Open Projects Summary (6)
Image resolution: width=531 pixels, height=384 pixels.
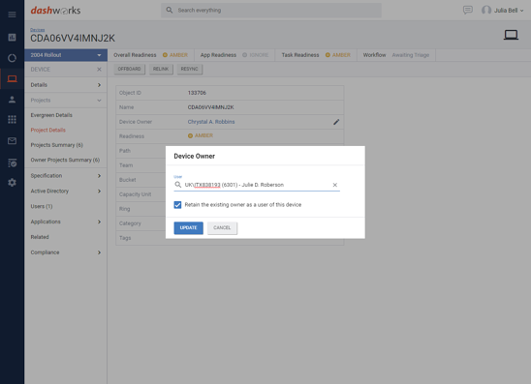coord(57,145)
